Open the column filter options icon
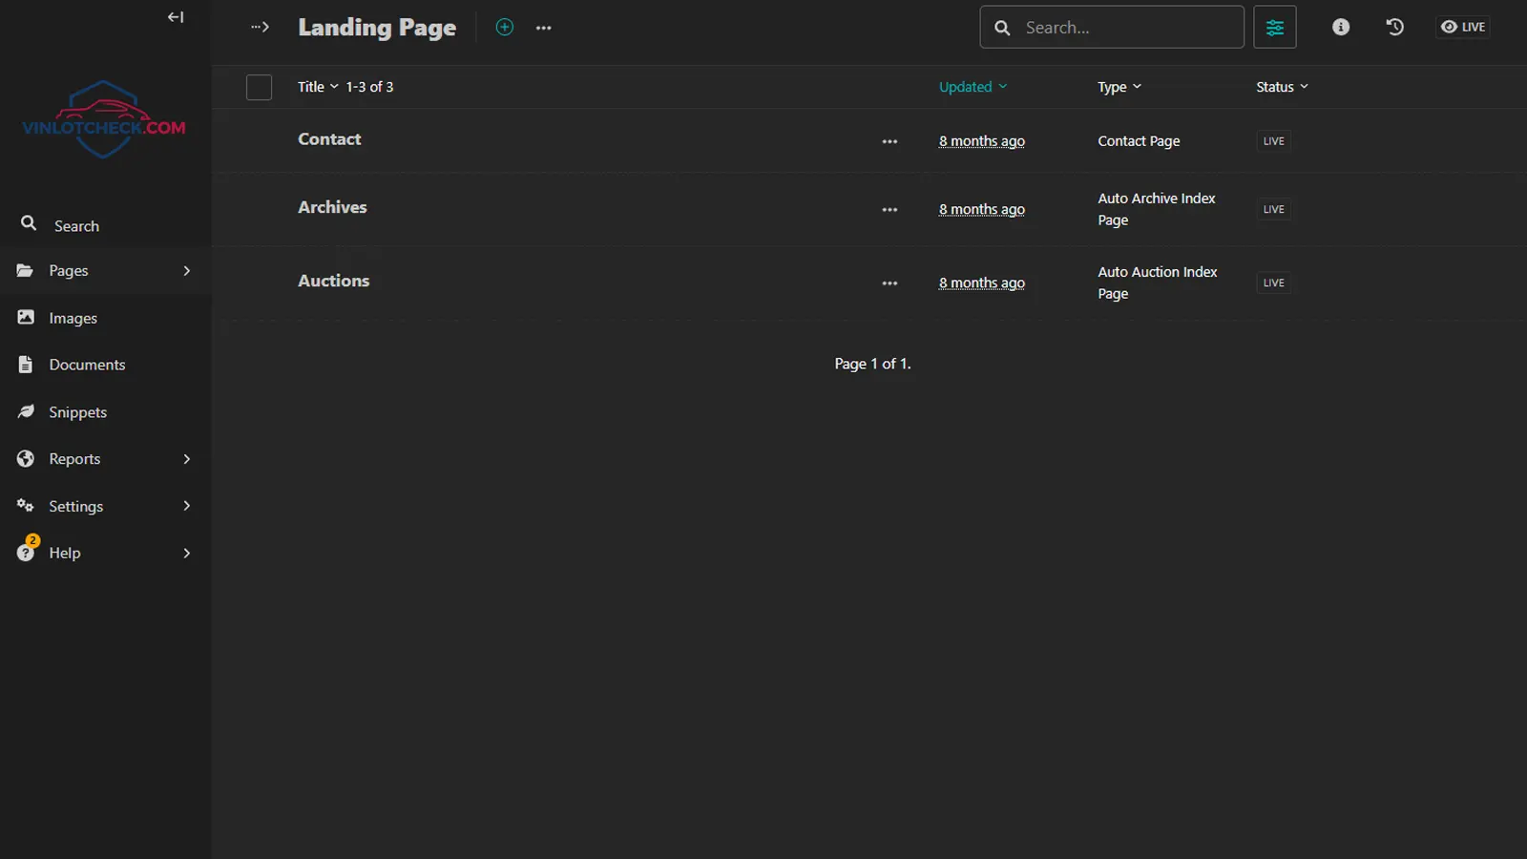The width and height of the screenshot is (1527, 859). point(1275,27)
